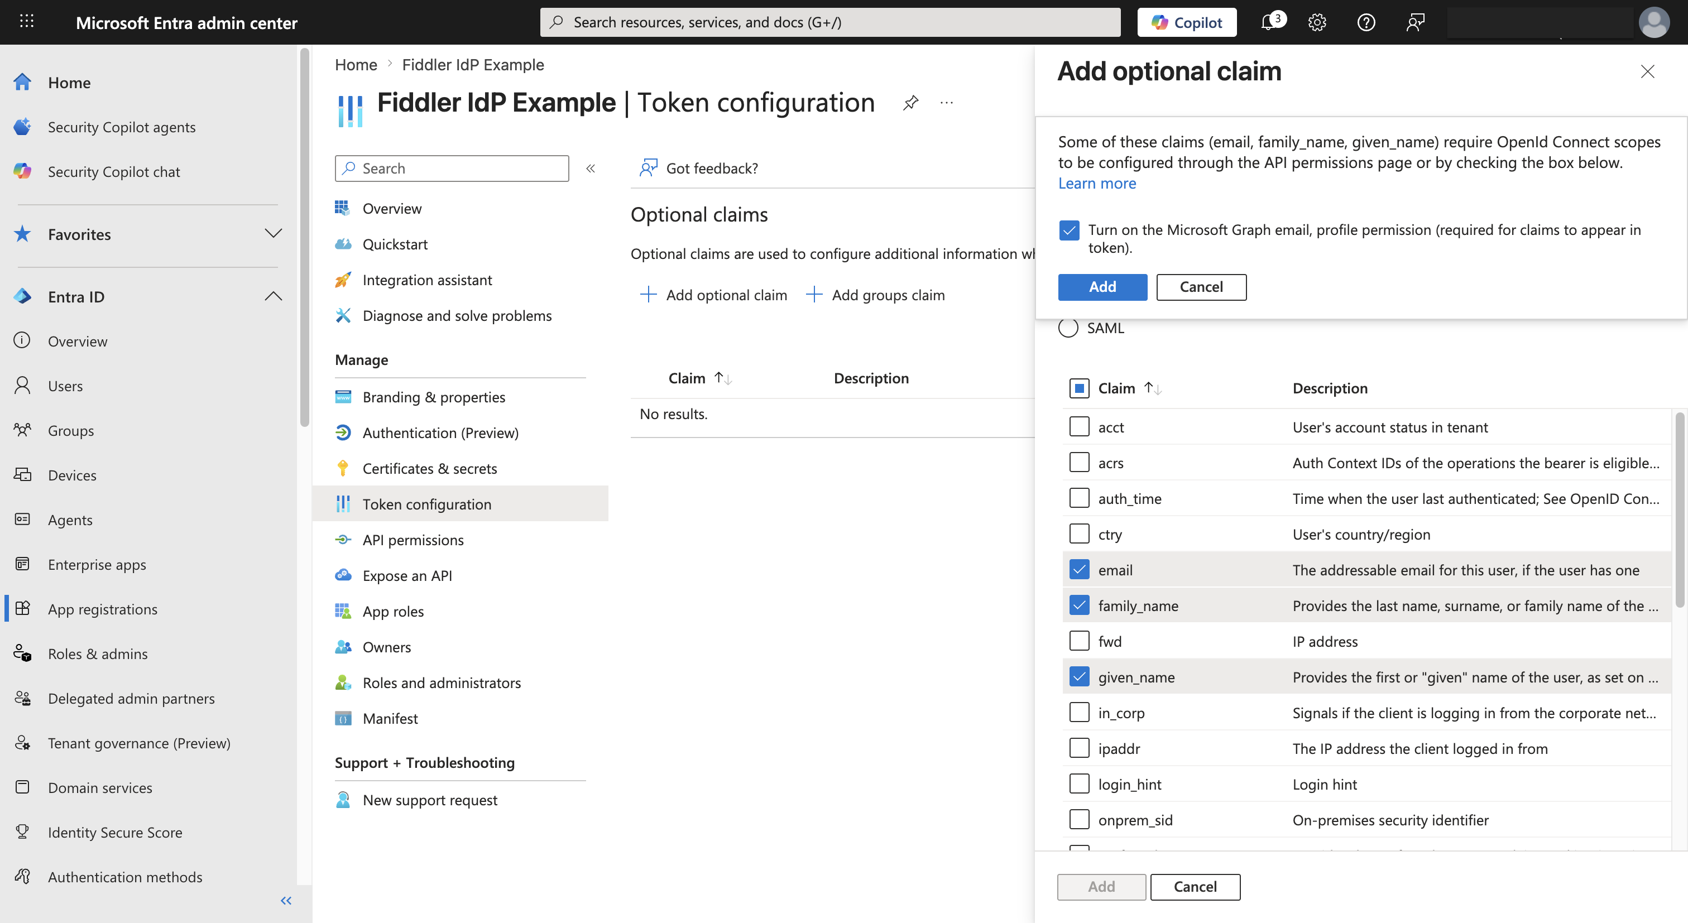This screenshot has width=1688, height=923.
Task: Open API permissions page
Action: tap(413, 540)
